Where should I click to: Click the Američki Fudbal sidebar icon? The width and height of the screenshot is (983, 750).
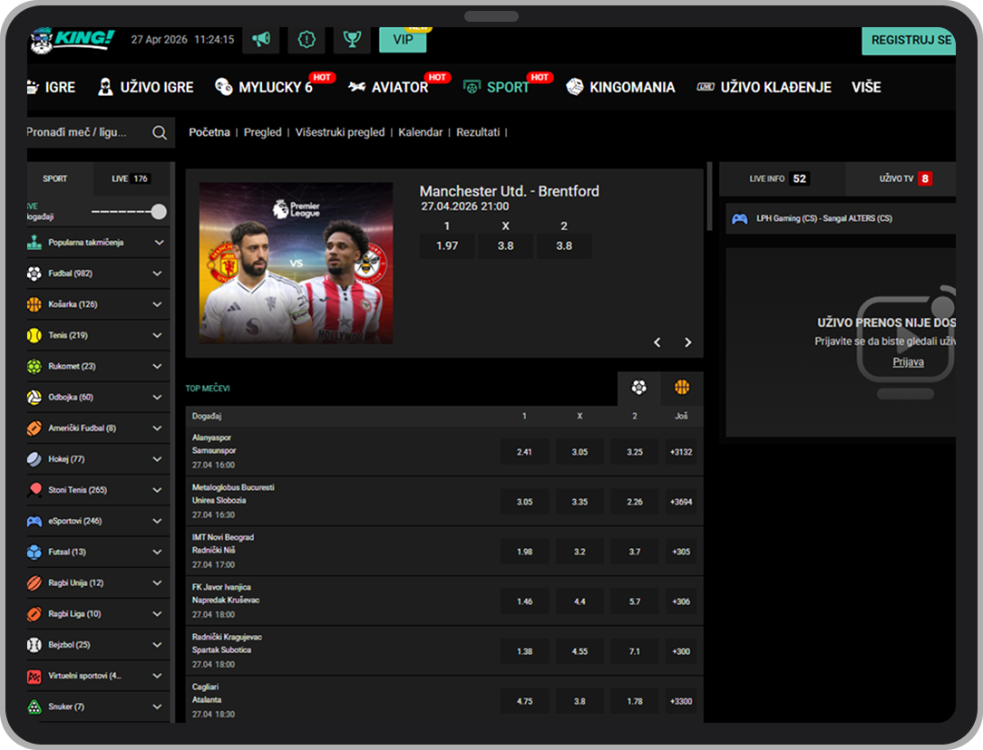coord(34,428)
